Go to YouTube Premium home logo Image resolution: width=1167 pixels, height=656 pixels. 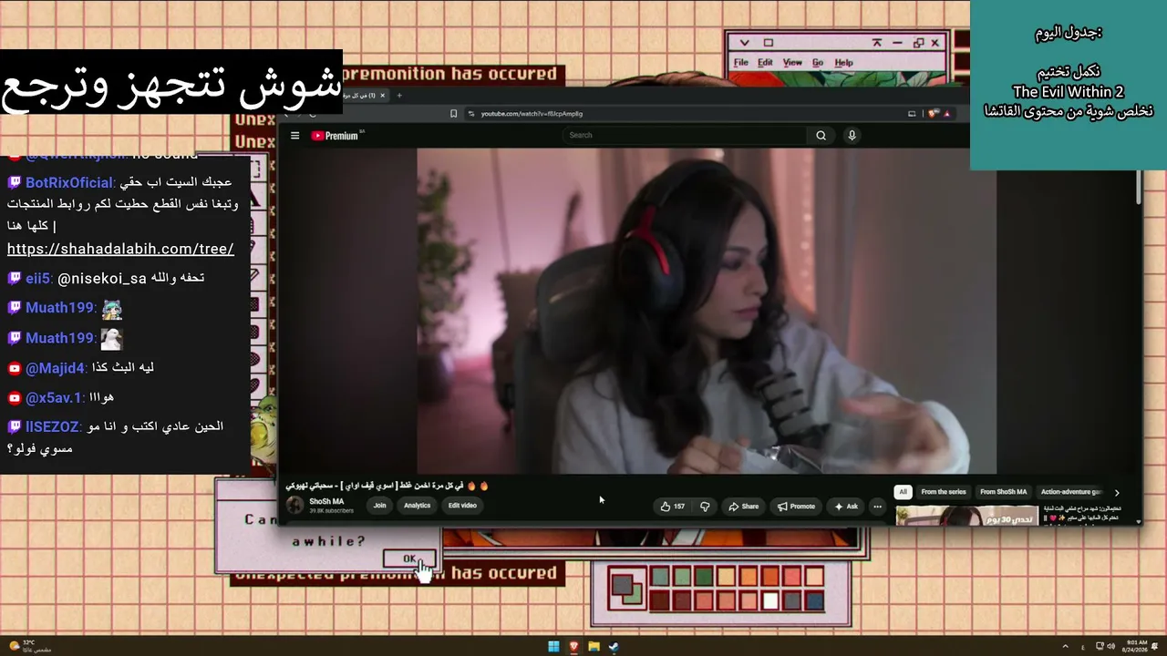pyautogui.click(x=335, y=136)
